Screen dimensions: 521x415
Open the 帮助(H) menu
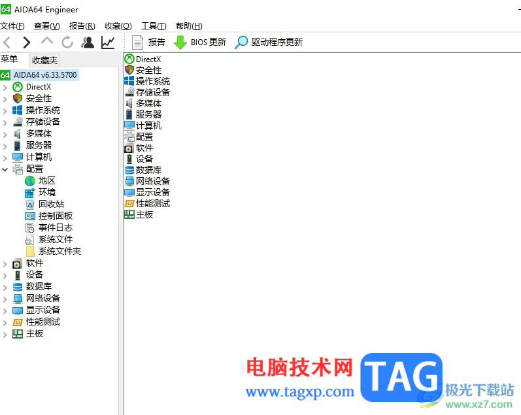189,26
